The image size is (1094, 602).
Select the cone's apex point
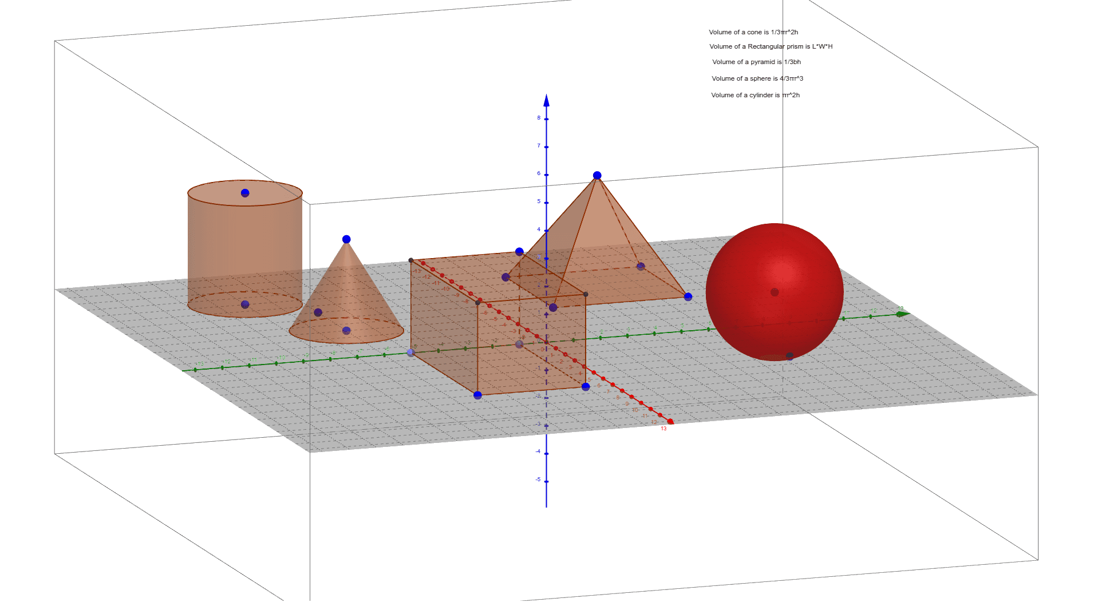346,239
